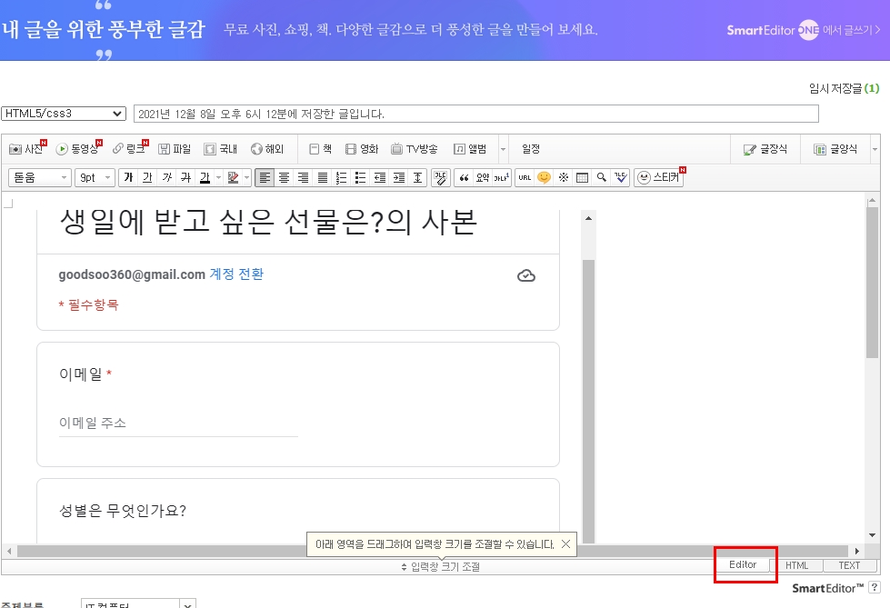The image size is (890, 608).
Task: Add book info with 책
Action: tap(321, 149)
